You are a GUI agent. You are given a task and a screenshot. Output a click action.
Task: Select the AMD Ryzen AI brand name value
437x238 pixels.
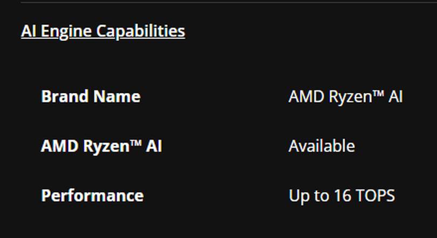click(x=346, y=97)
